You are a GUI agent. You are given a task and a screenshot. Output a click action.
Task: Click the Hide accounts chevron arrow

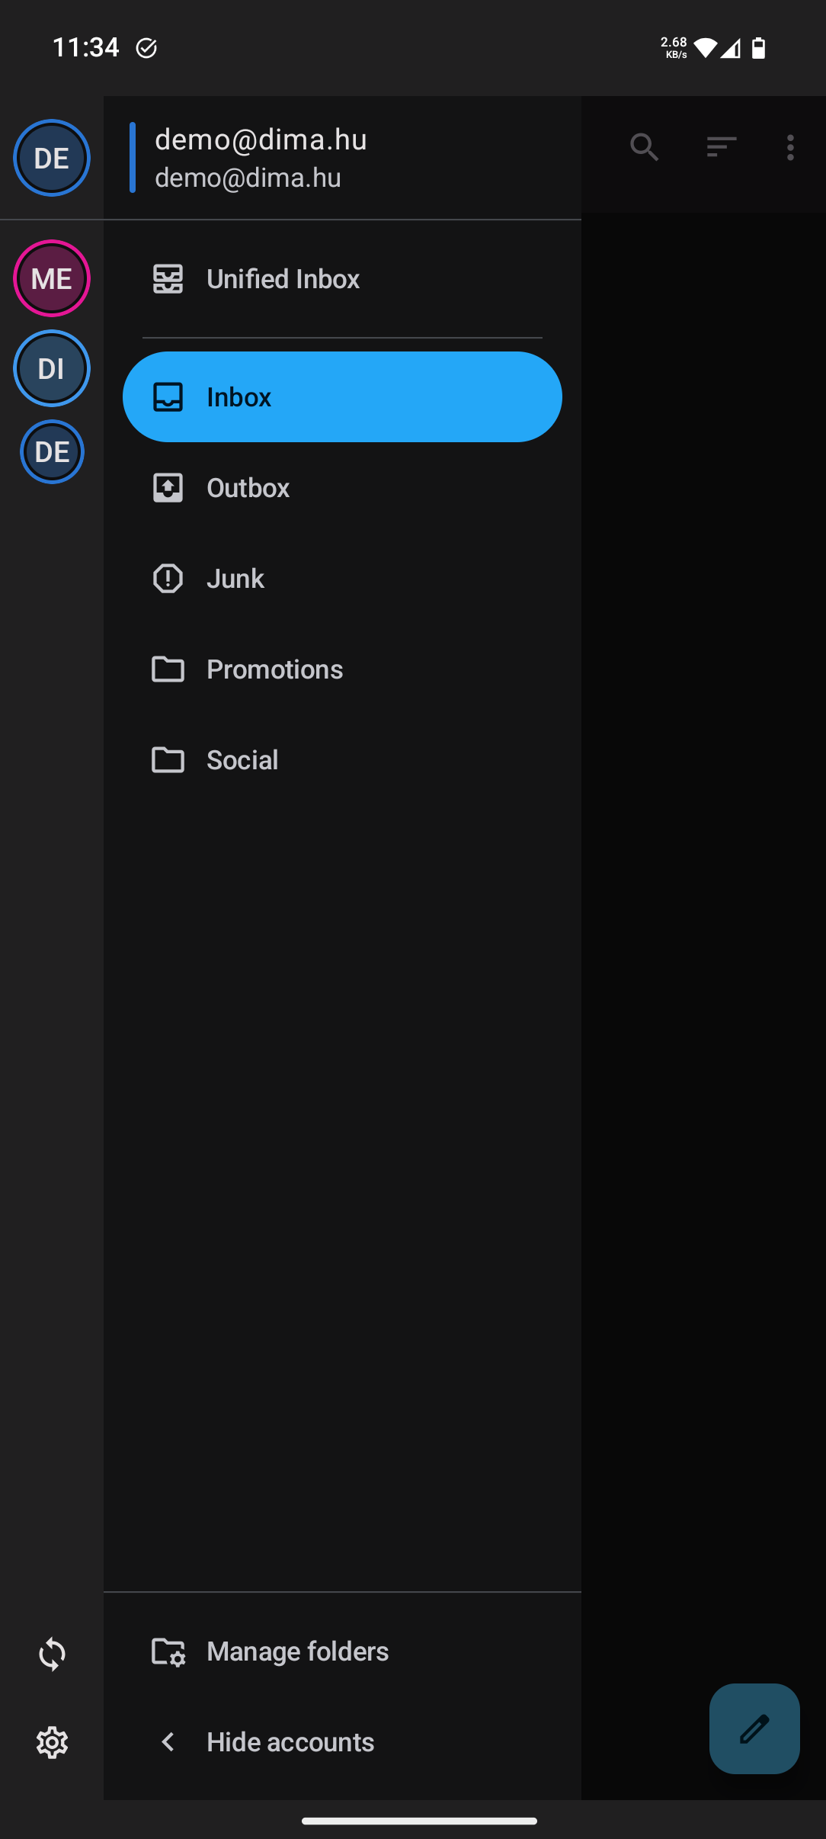(x=168, y=1742)
